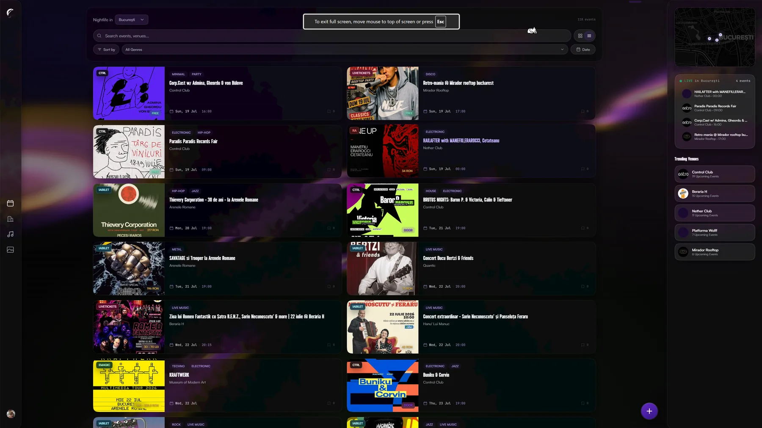
Task: Open Beraria H trending venue
Action: [x=715, y=193]
